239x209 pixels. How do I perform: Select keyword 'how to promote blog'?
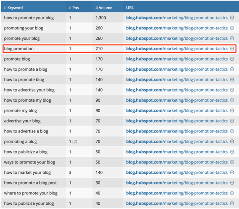click(24, 80)
